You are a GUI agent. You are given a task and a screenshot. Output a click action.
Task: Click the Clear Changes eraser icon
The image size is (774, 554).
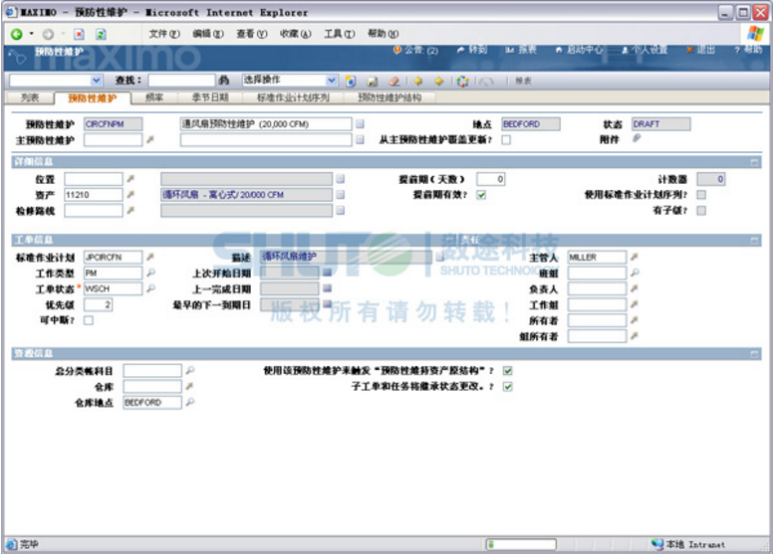pyautogui.click(x=393, y=82)
